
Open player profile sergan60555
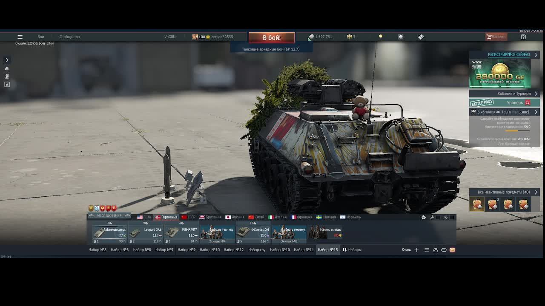(222, 37)
